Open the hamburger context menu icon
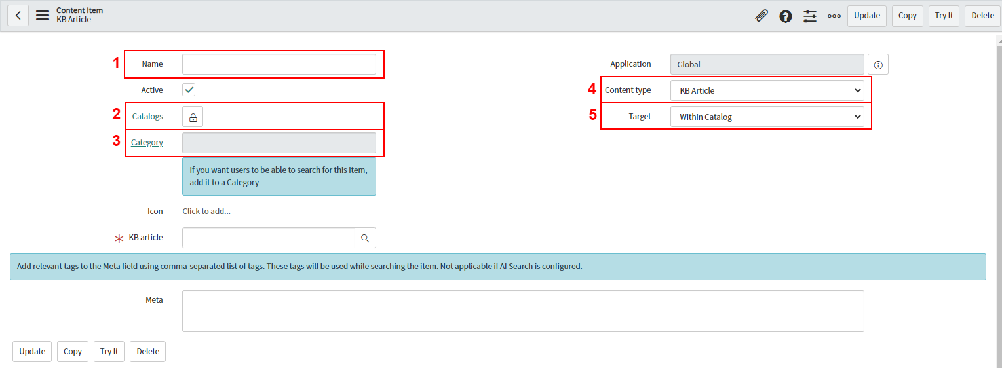Screen dimensions: 1002x368 [x=43, y=16]
